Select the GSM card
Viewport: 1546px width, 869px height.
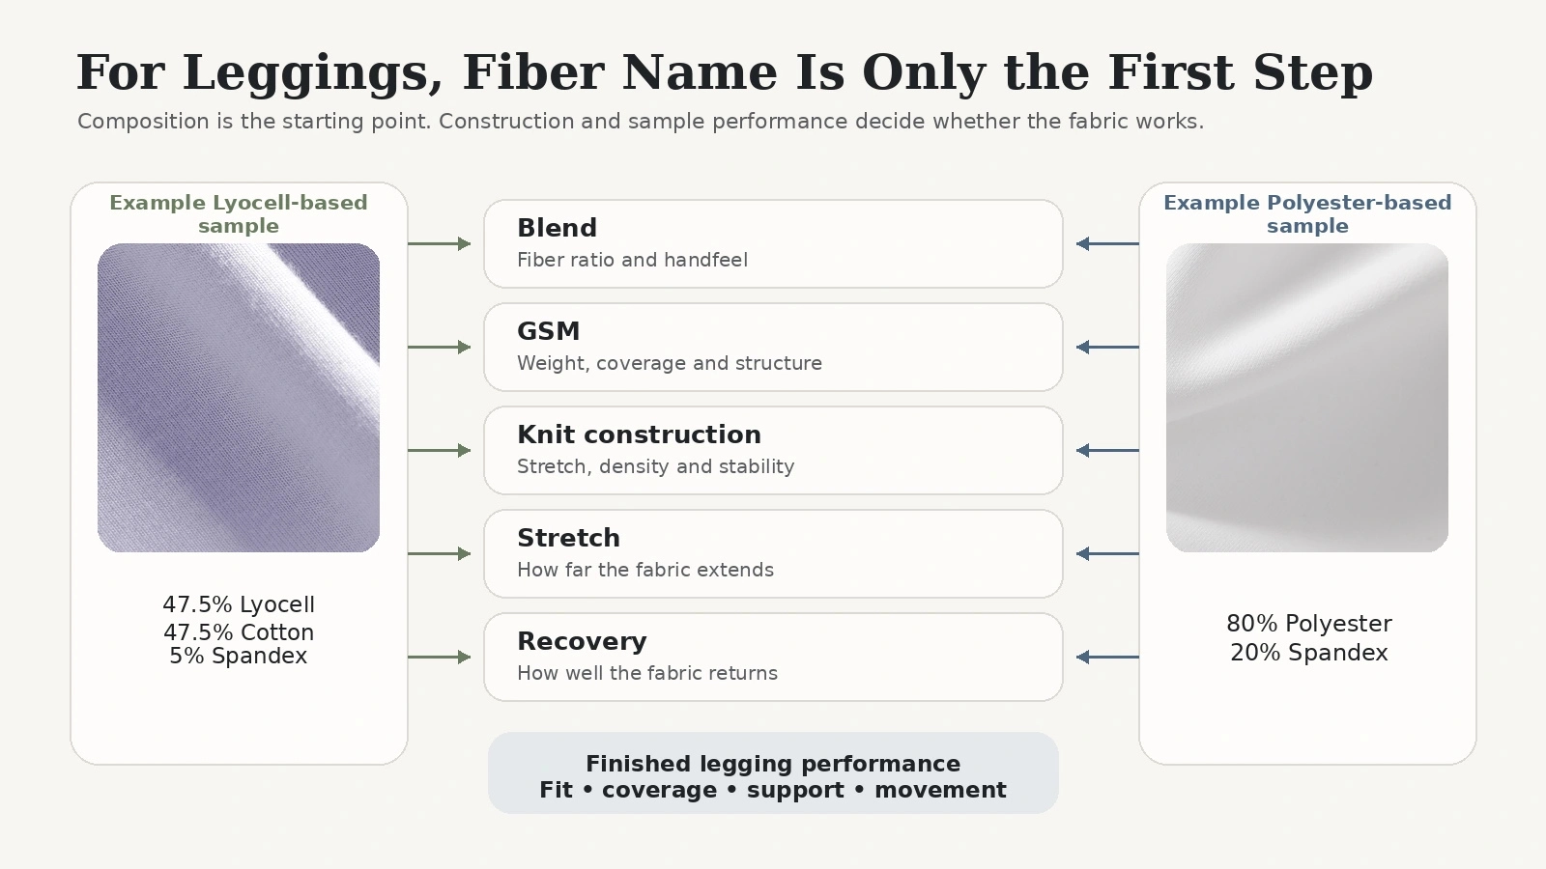[773, 347]
